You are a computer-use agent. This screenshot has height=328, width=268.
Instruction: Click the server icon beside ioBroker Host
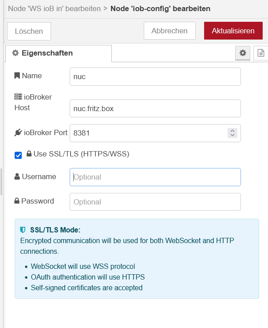[x=18, y=96]
